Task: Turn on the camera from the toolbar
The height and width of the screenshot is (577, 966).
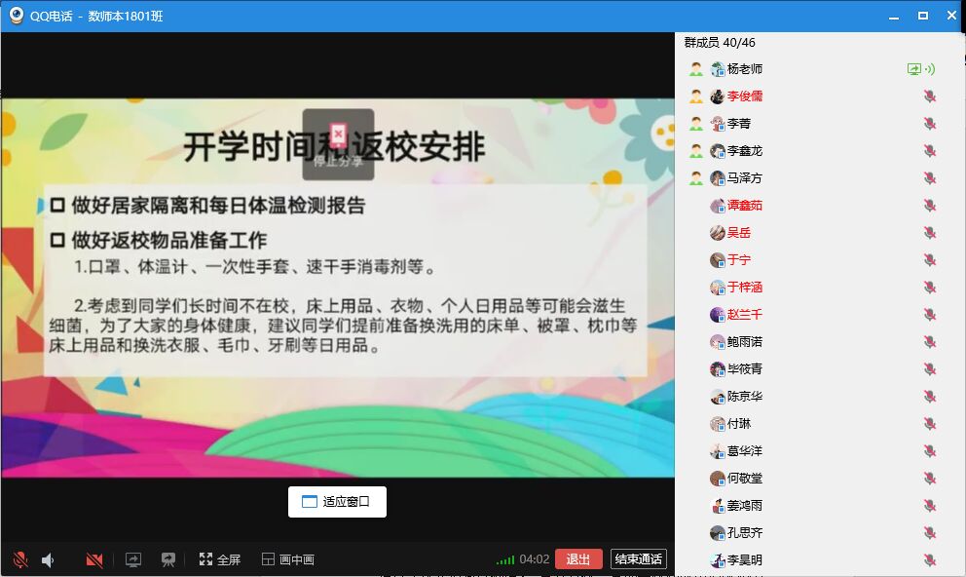Action: click(94, 559)
